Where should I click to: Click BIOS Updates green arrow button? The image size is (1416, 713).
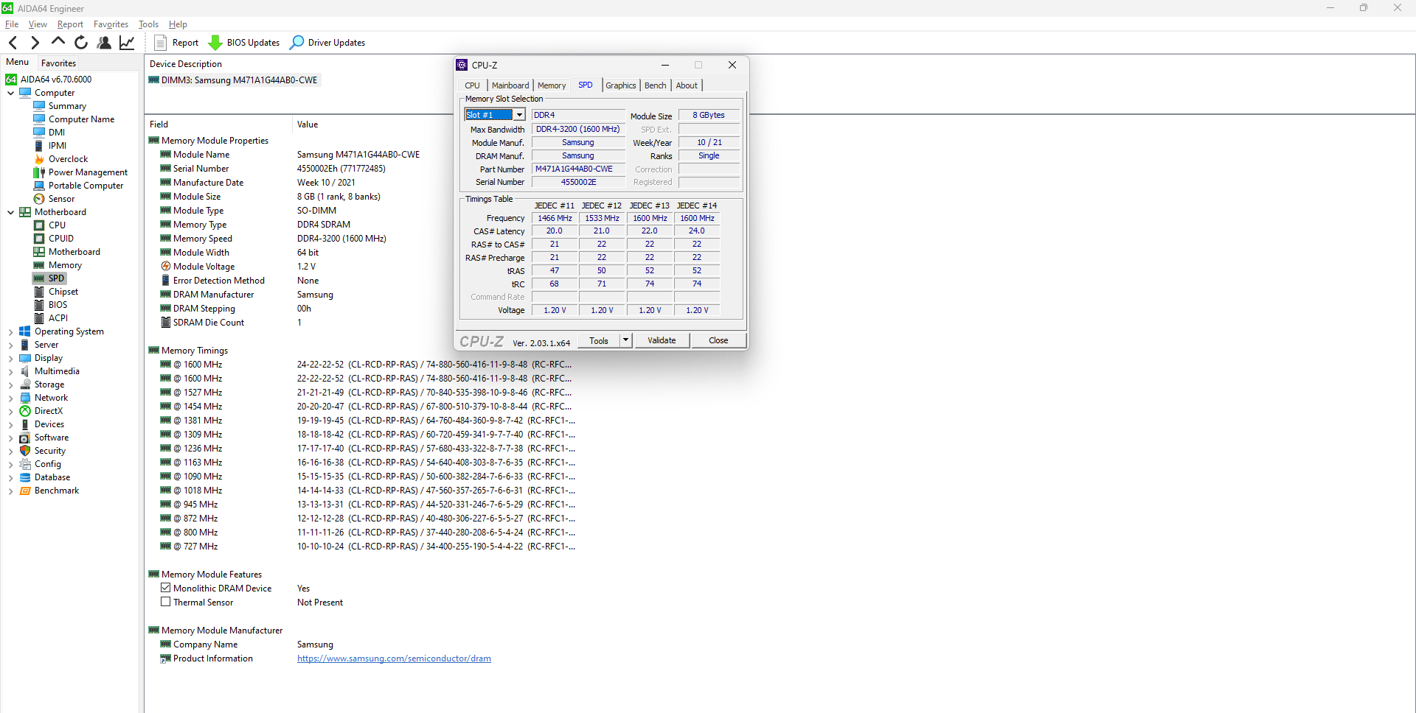pos(244,43)
